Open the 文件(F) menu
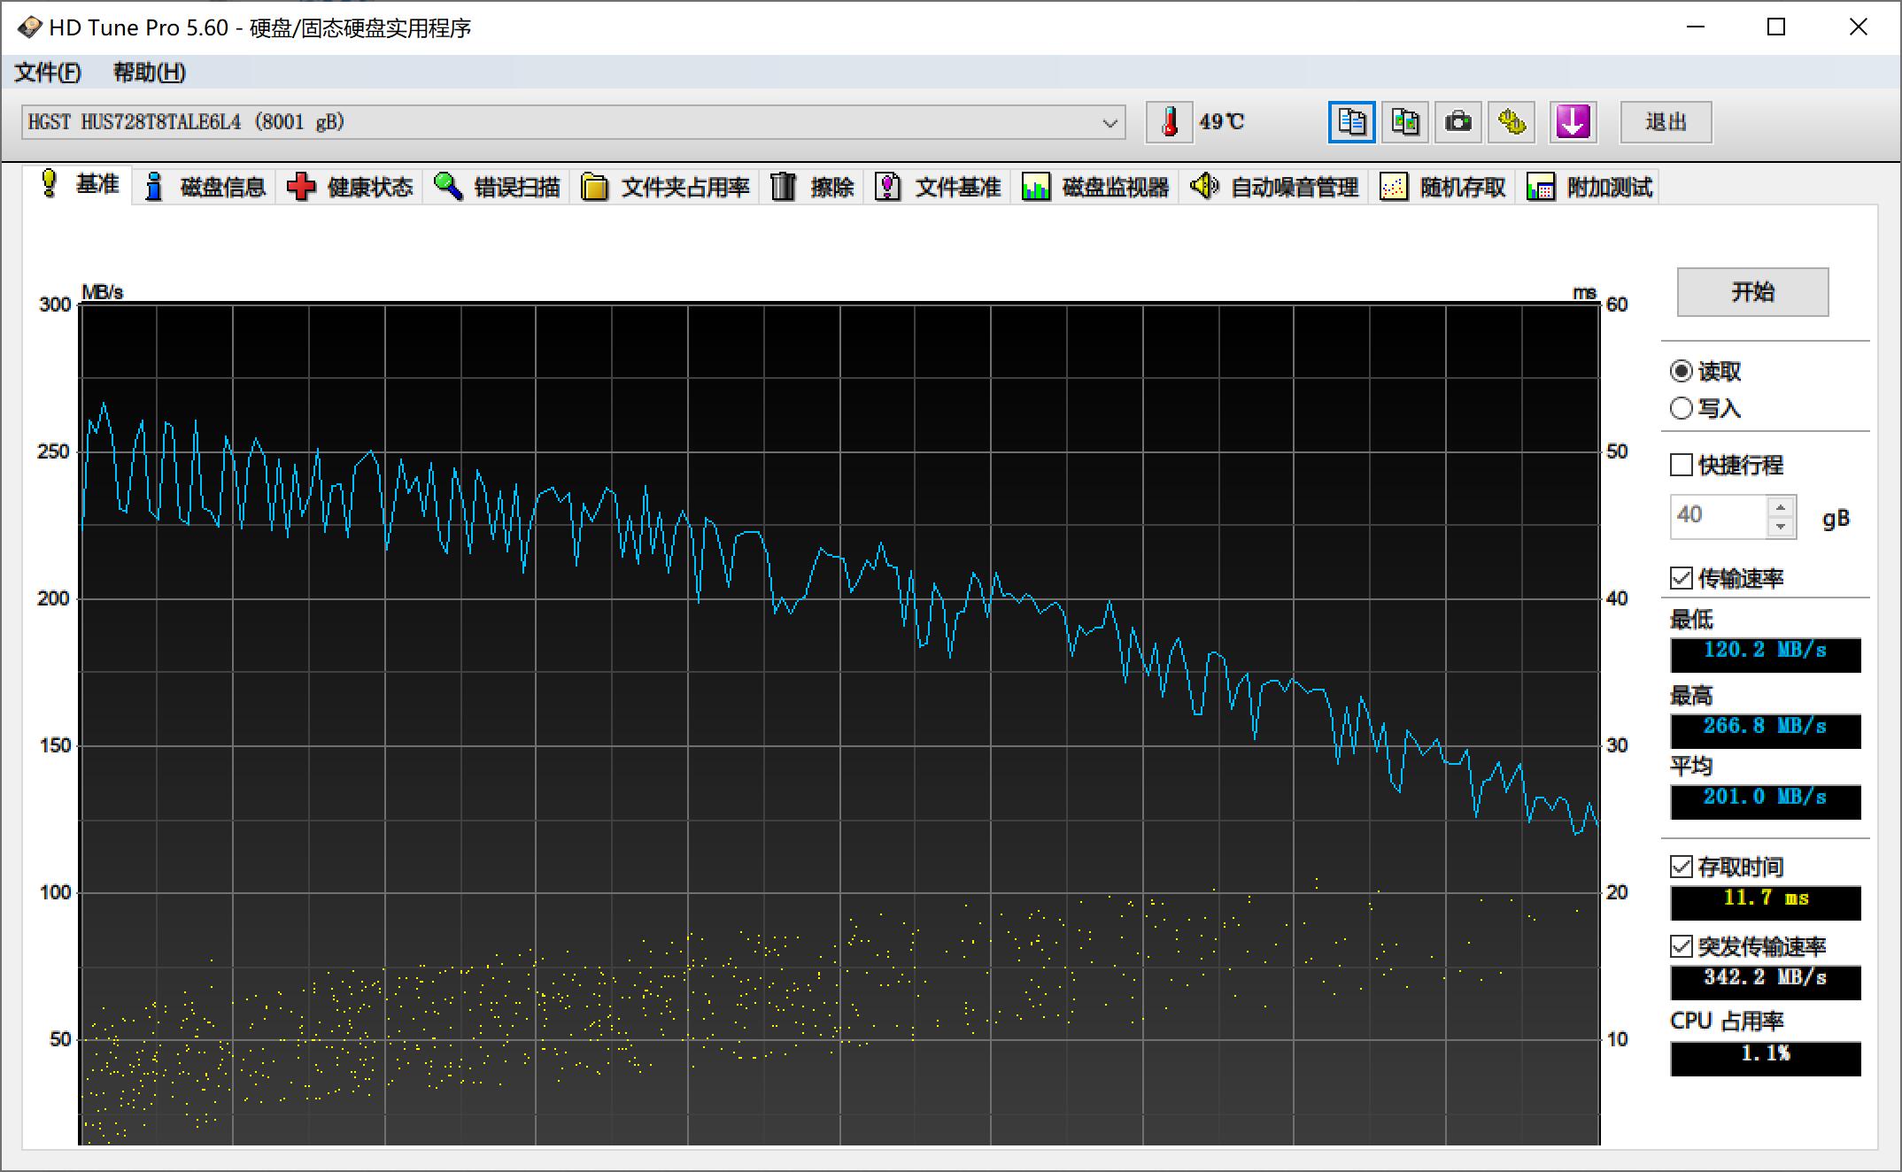This screenshot has height=1172, width=1902. tap(48, 73)
